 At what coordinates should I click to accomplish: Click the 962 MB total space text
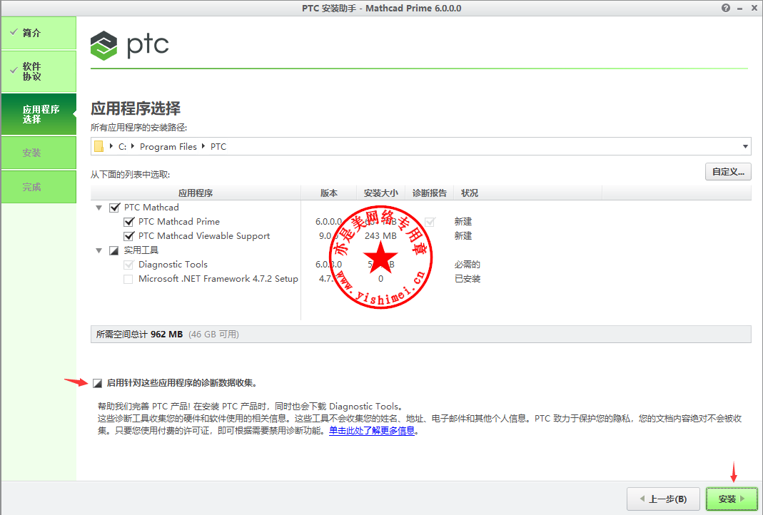pos(166,334)
